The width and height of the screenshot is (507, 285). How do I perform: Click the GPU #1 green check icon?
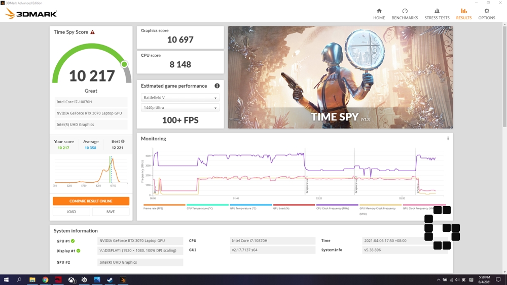click(73, 241)
